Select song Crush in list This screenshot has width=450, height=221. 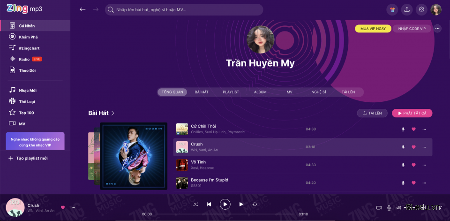pos(303,147)
